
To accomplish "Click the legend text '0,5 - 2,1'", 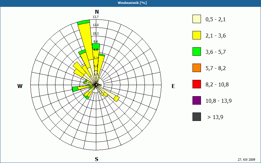I will point(216,20).
